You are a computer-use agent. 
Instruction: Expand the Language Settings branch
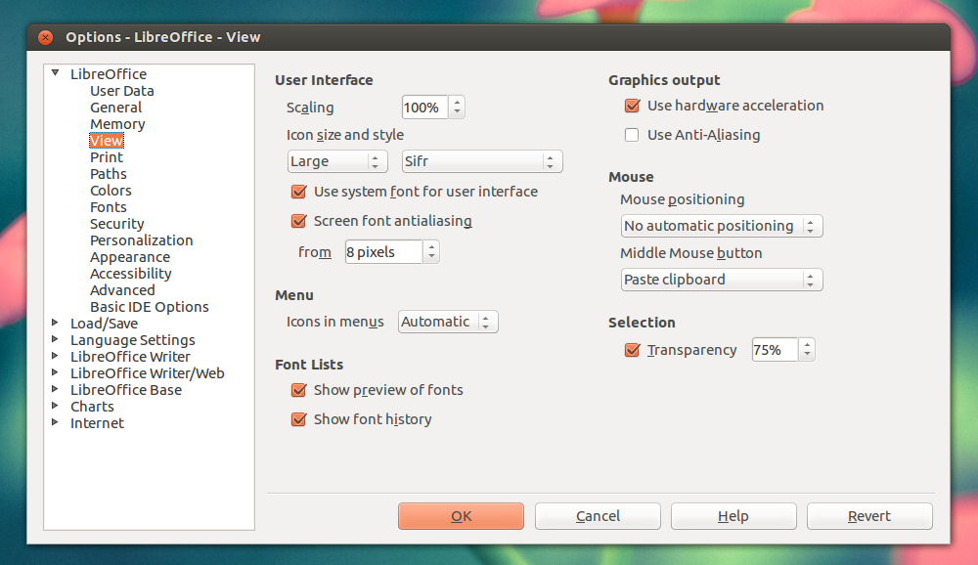click(56, 340)
